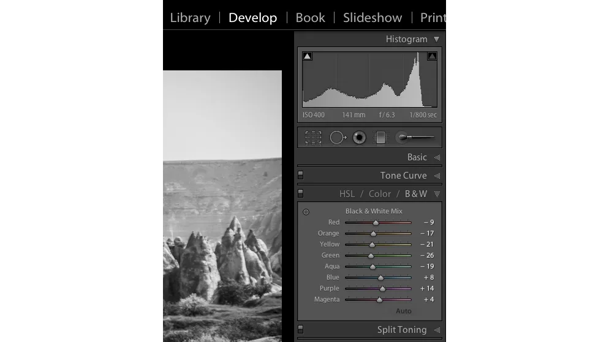609x342 pixels.
Task: Expand the Split Toning panel
Action: click(x=437, y=330)
